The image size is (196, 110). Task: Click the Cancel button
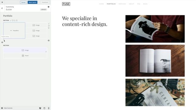(x=23, y=2)
